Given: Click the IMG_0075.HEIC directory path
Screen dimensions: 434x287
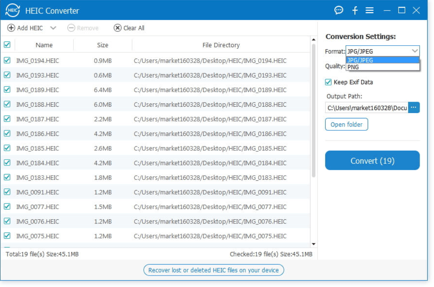Looking at the screenshot, I should point(210,236).
